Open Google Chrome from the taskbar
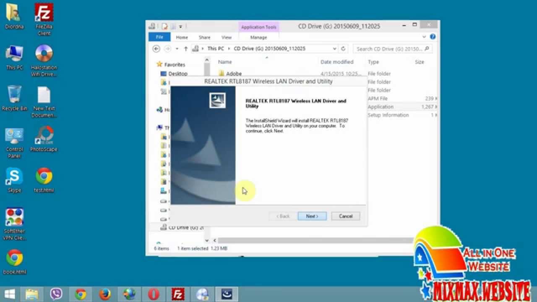The height and width of the screenshot is (302, 537). pos(80,294)
